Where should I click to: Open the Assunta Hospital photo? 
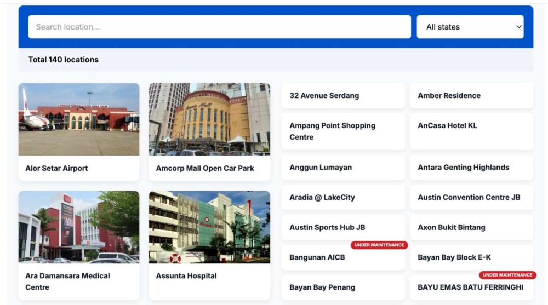[x=210, y=227]
